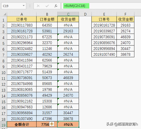This screenshot has width=141, height=129.
Task: Click the cancel X icon in formula bar
Action: tap(38, 6)
